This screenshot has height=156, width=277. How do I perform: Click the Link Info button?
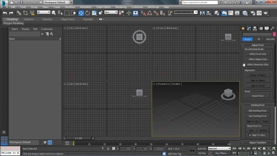click(x=270, y=39)
